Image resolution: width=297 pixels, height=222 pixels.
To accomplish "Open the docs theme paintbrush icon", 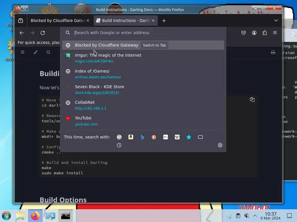I will (x=35, y=52).
